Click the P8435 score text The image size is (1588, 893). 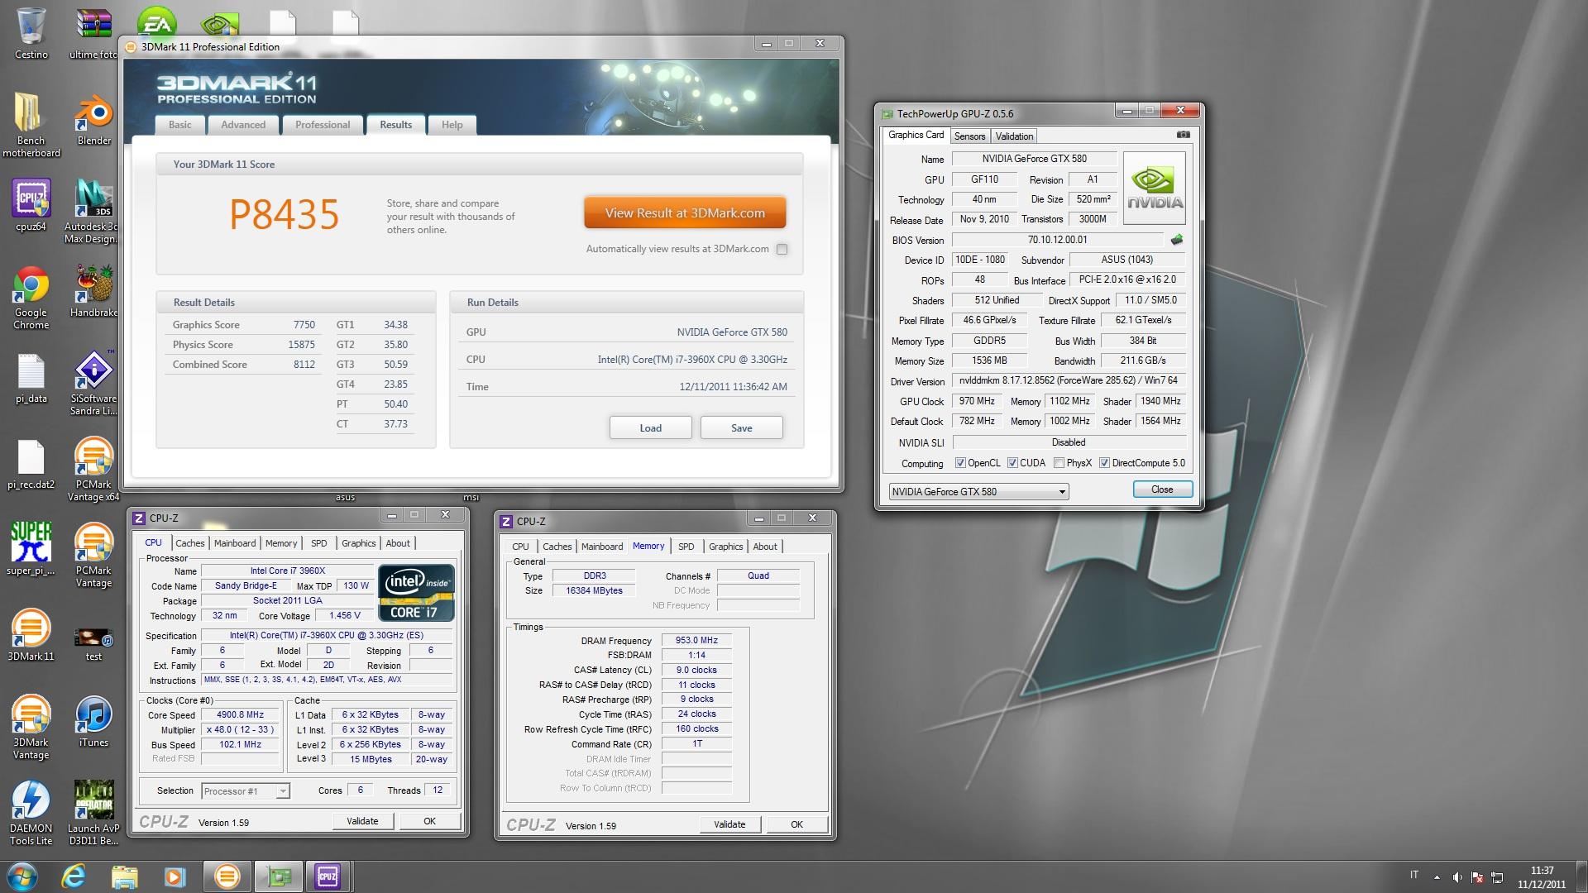tap(284, 215)
